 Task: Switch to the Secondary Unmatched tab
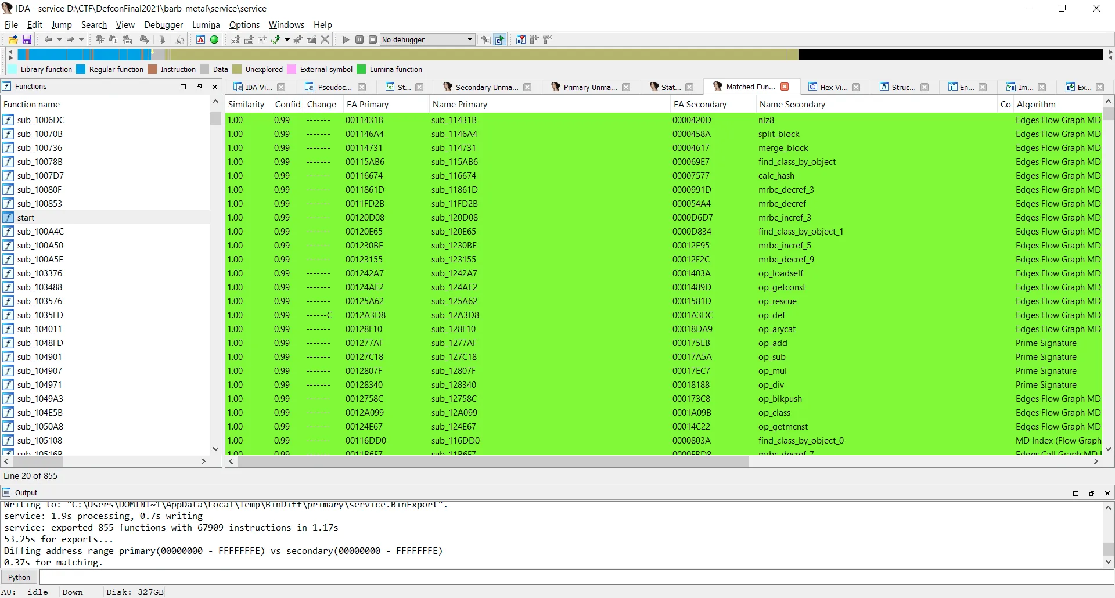click(x=486, y=87)
